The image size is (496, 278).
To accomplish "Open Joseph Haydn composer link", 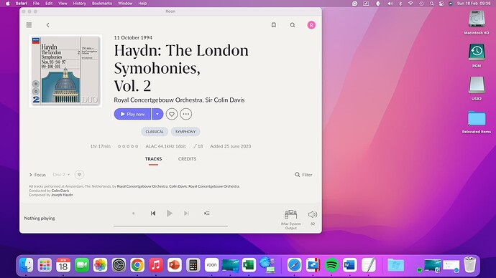I will point(62,195).
